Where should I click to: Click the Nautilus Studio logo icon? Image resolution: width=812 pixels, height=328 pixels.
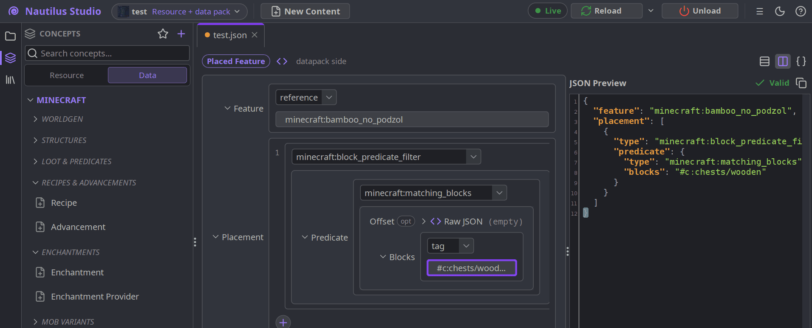point(14,11)
